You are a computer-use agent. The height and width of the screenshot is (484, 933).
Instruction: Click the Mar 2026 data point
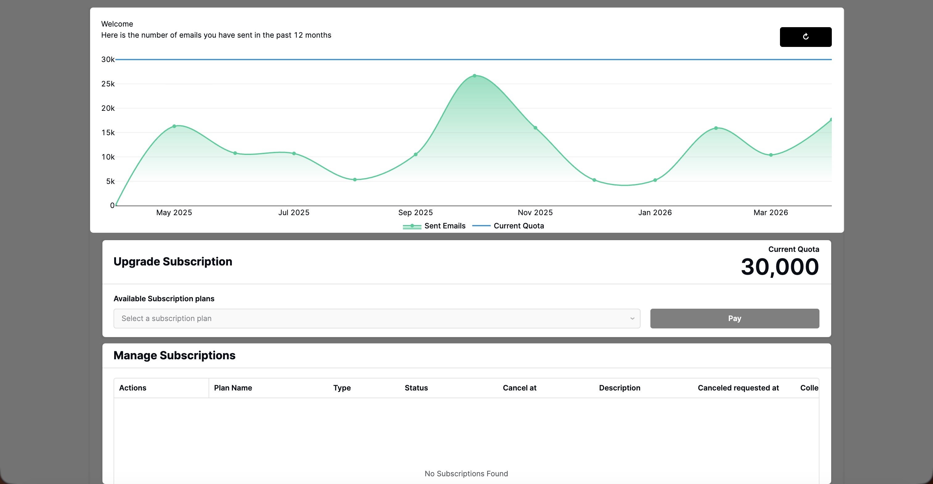(771, 155)
